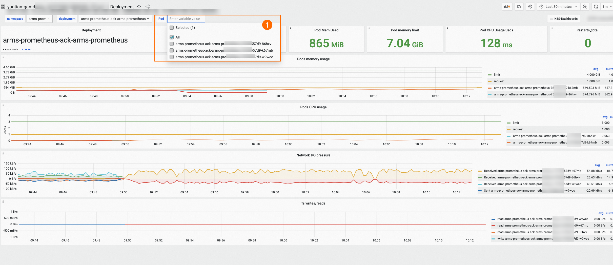Viewport: 613px width, 265px height.
Task: Uncheck the All option in Pod dropdown
Action: tap(172, 37)
